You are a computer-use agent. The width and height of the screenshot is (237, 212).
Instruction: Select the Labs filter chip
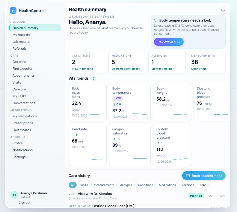(203, 185)
